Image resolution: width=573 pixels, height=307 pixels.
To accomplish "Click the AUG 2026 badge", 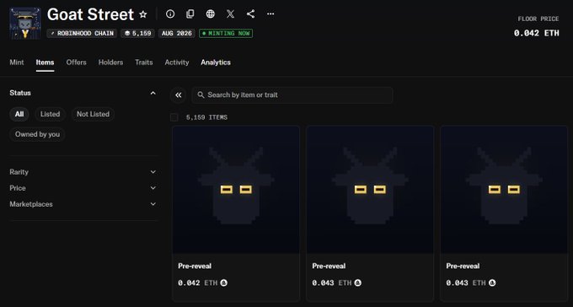I will click(176, 33).
